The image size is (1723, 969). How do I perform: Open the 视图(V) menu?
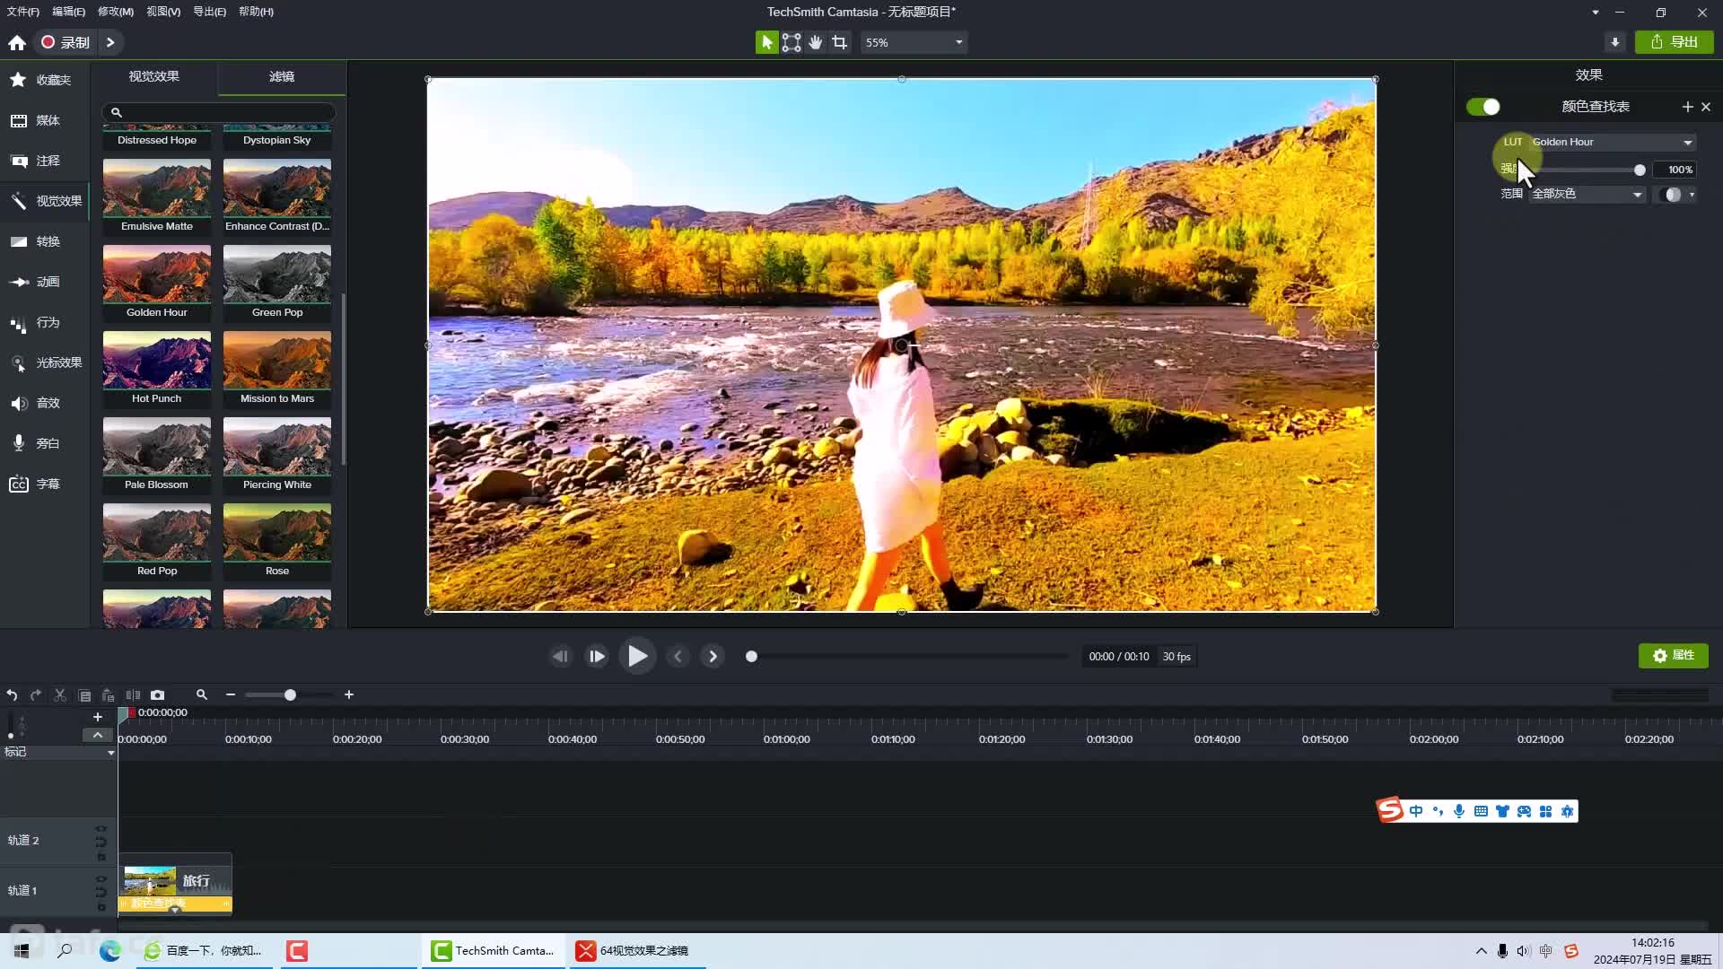pyautogui.click(x=163, y=12)
